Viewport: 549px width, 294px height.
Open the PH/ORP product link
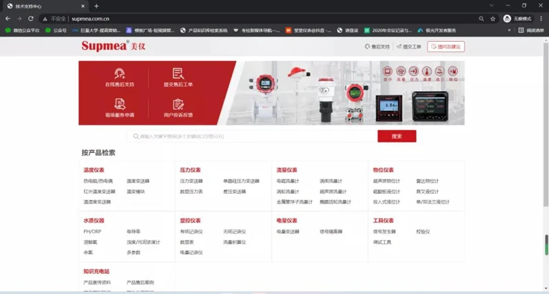(x=92, y=232)
